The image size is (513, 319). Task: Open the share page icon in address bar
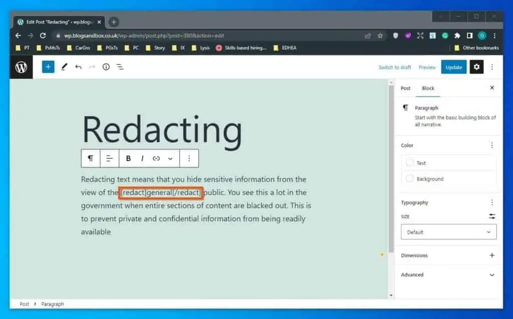pyautogui.click(x=368, y=36)
